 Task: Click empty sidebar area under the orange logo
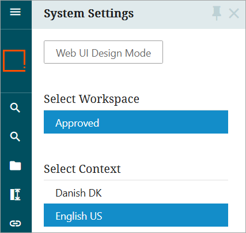(x=16, y=82)
